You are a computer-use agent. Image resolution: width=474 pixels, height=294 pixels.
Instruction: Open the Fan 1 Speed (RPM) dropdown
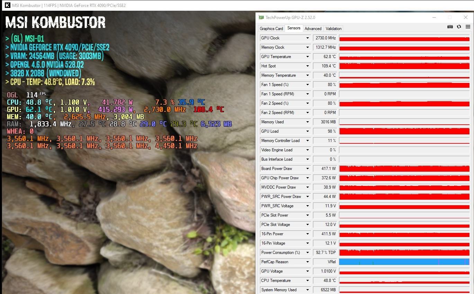pyautogui.click(x=307, y=94)
